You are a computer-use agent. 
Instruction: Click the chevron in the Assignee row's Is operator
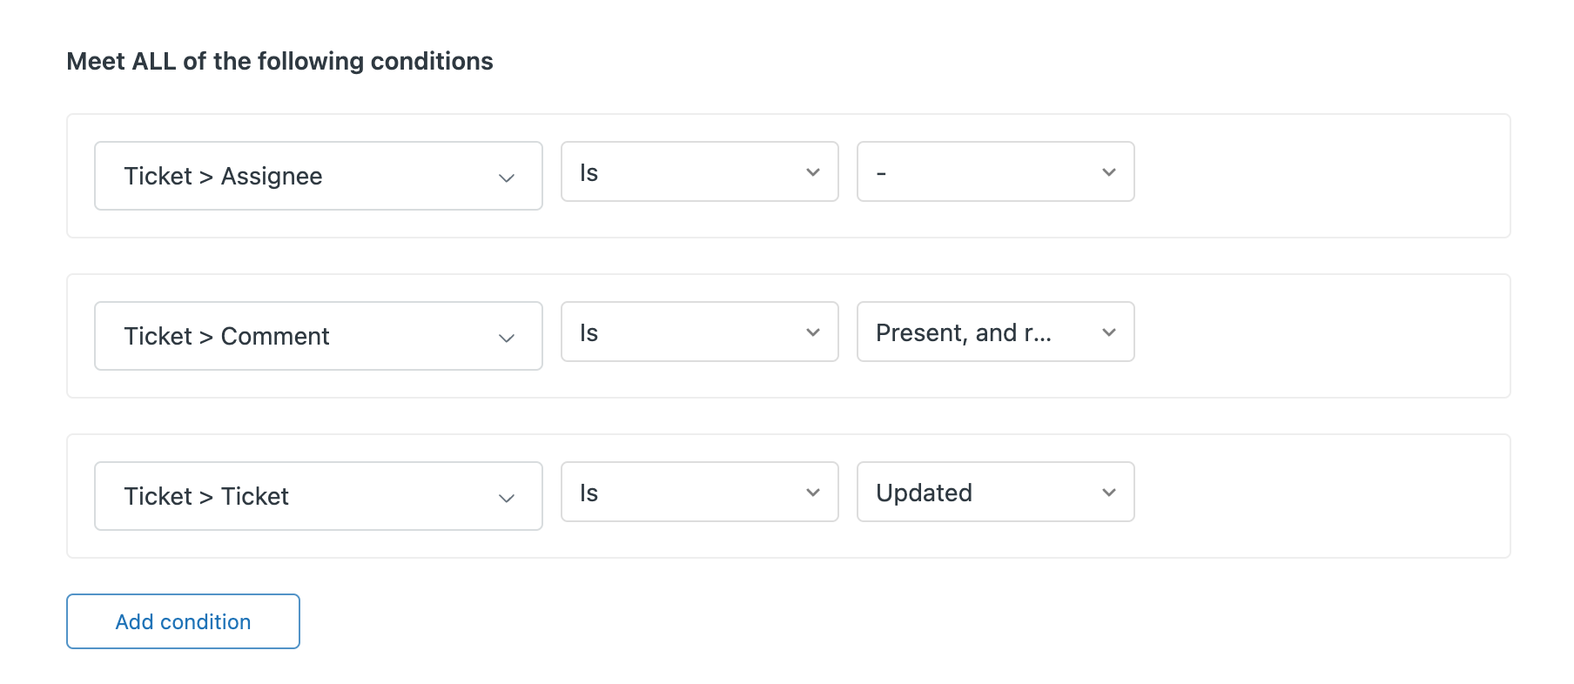pos(813,172)
